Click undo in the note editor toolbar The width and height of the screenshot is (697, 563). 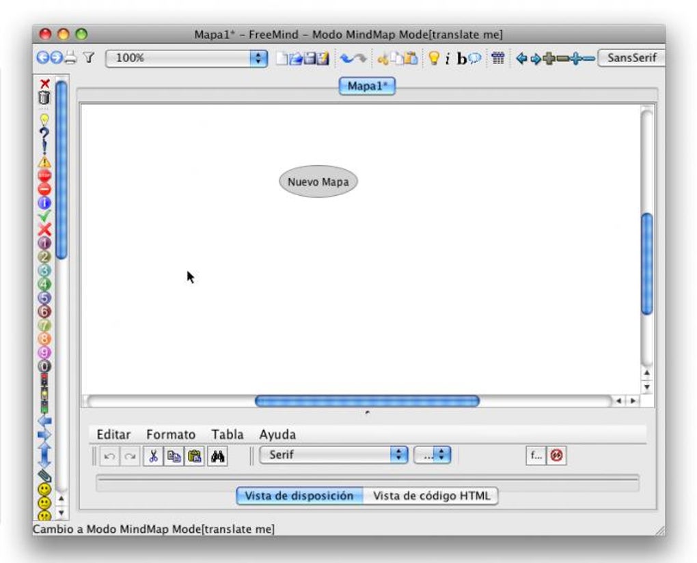pos(110,456)
